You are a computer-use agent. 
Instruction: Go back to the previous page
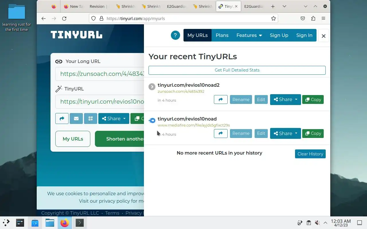pyautogui.click(x=44, y=18)
